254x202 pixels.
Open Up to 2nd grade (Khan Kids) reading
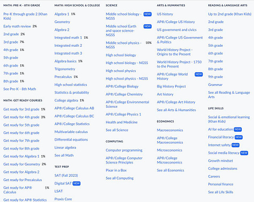(230, 14)
